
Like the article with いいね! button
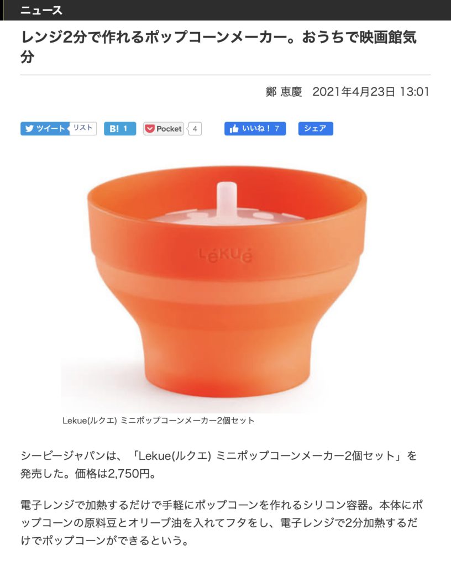255,129
